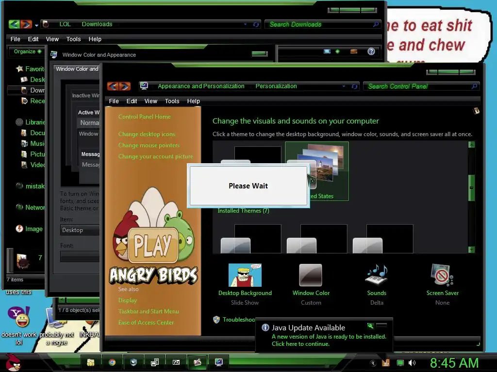Show hidden tray icons arrow
This screenshot has height=372, width=497.
pos(373,363)
